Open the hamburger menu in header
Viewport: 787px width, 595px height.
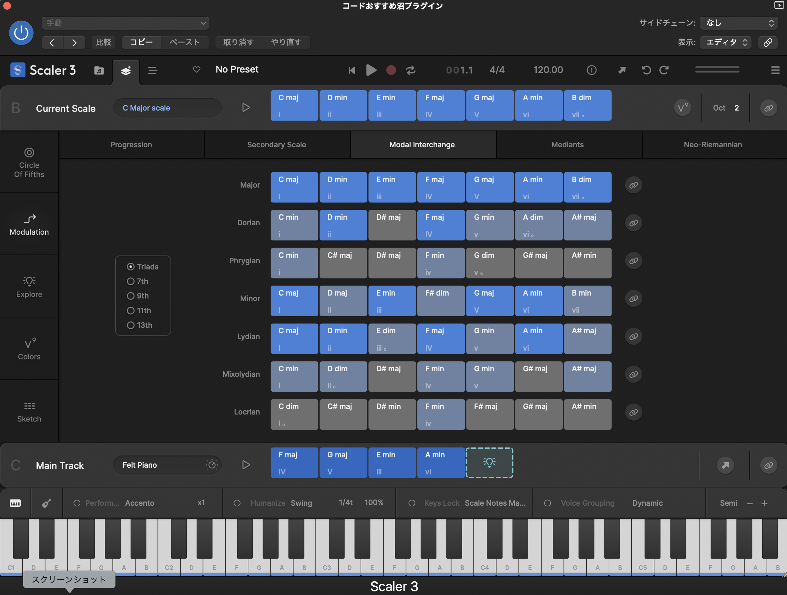pos(775,70)
